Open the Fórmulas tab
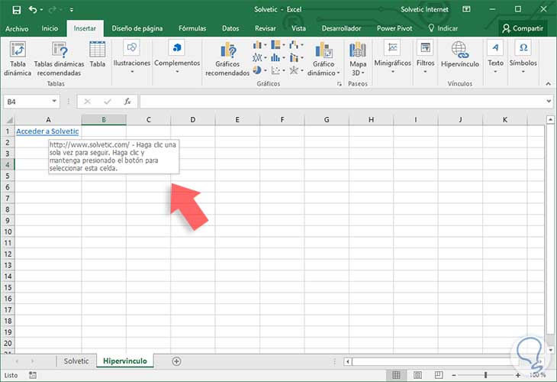 coord(192,28)
